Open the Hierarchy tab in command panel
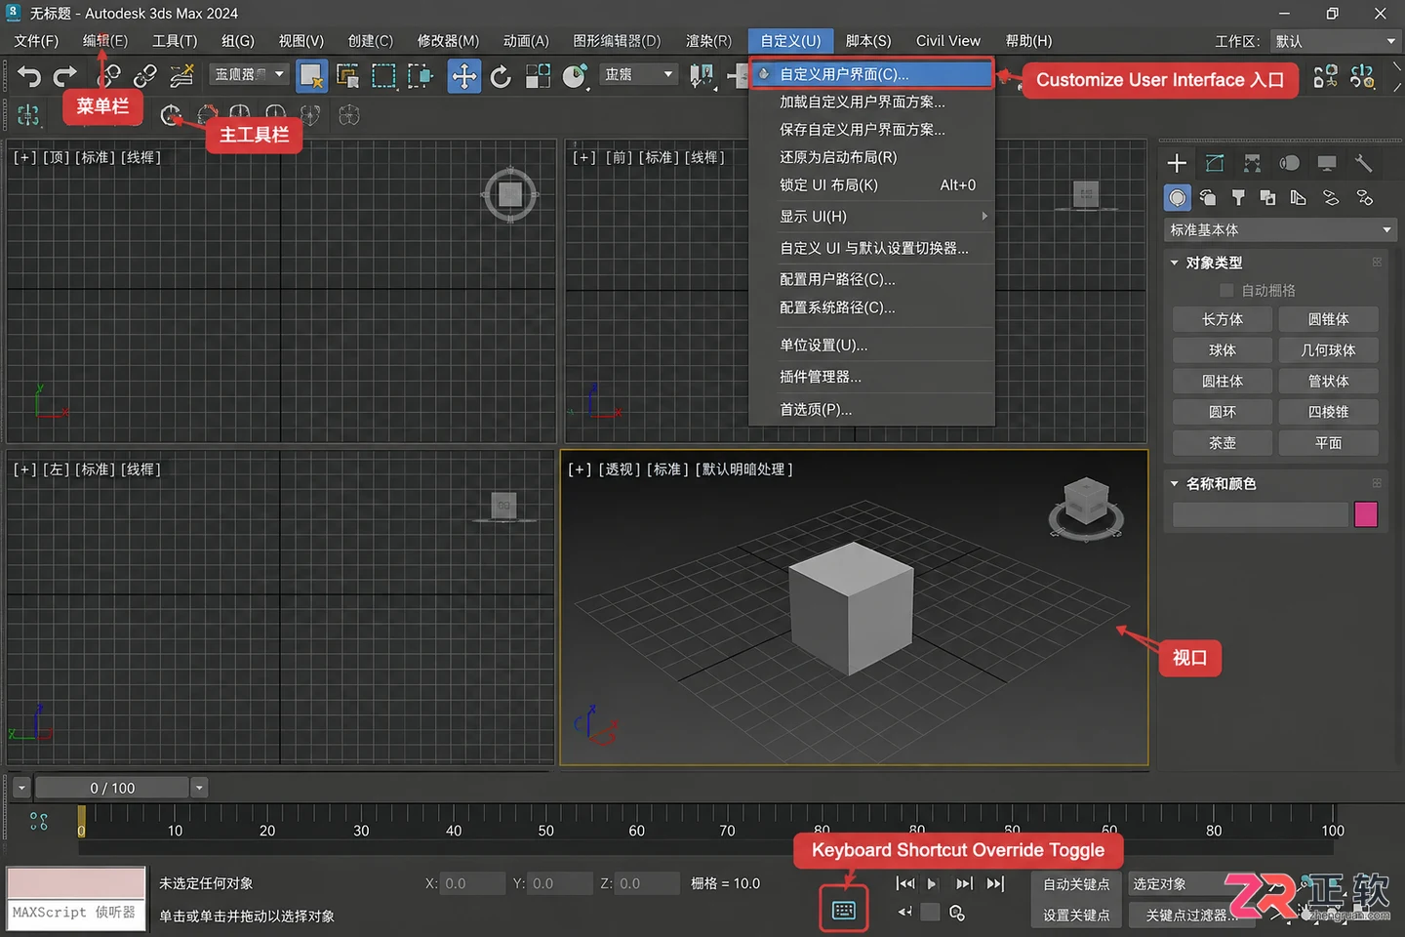 click(x=1252, y=163)
